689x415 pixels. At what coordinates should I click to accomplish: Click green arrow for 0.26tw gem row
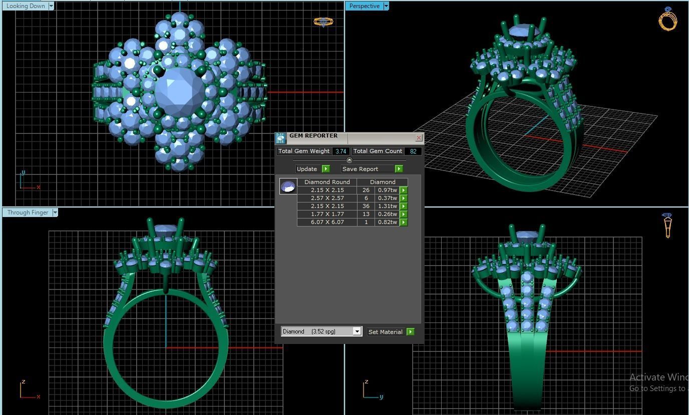[404, 214]
